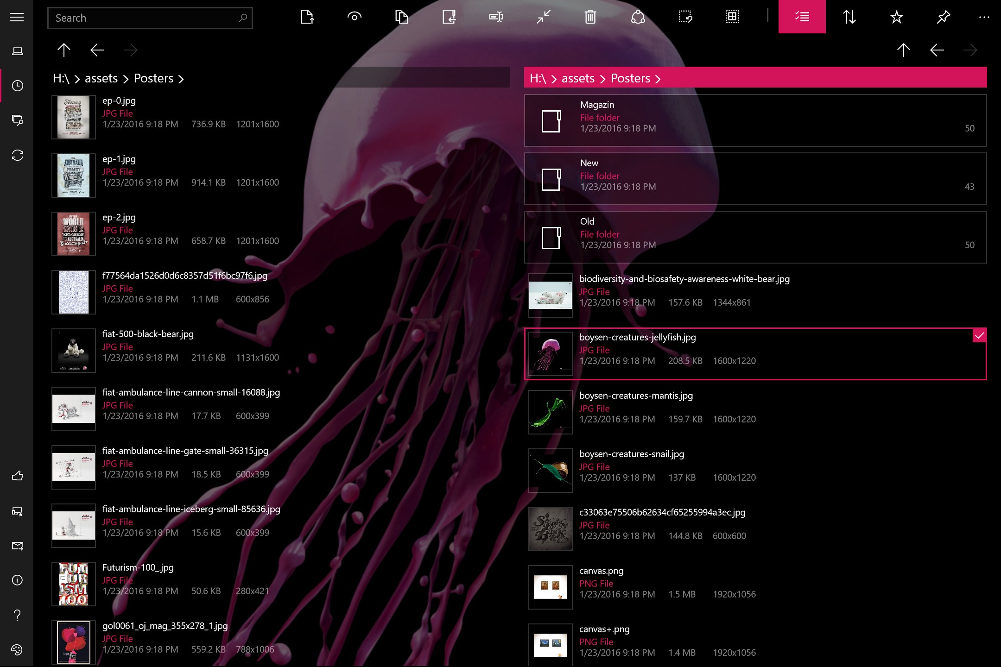
Task: Expand chevron after Posters in right breadcrumb
Action: coord(658,79)
